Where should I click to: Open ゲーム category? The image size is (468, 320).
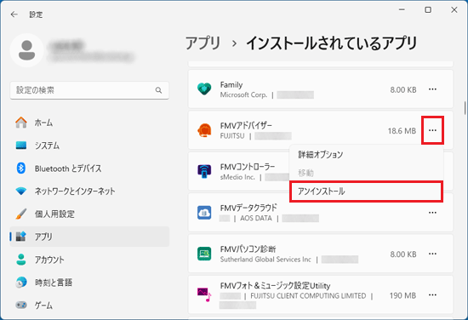89,305
